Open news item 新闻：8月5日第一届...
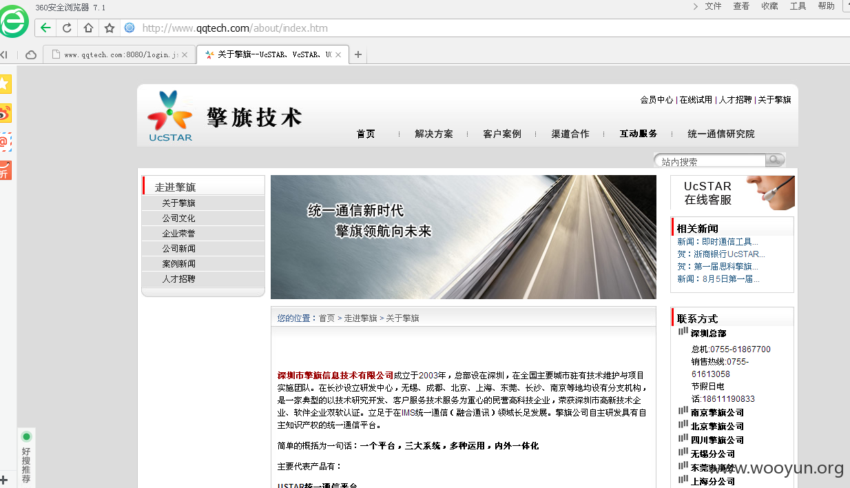 718,279
